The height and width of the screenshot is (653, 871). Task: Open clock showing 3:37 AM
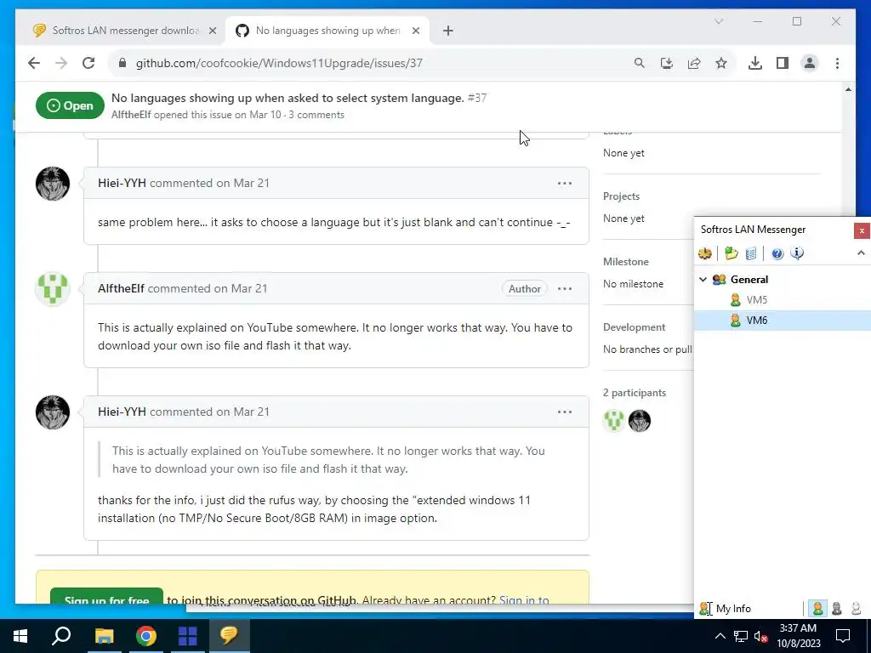[x=798, y=636]
